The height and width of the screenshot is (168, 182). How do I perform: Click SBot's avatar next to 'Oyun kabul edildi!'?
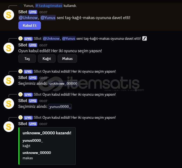[x=9, y=48]
